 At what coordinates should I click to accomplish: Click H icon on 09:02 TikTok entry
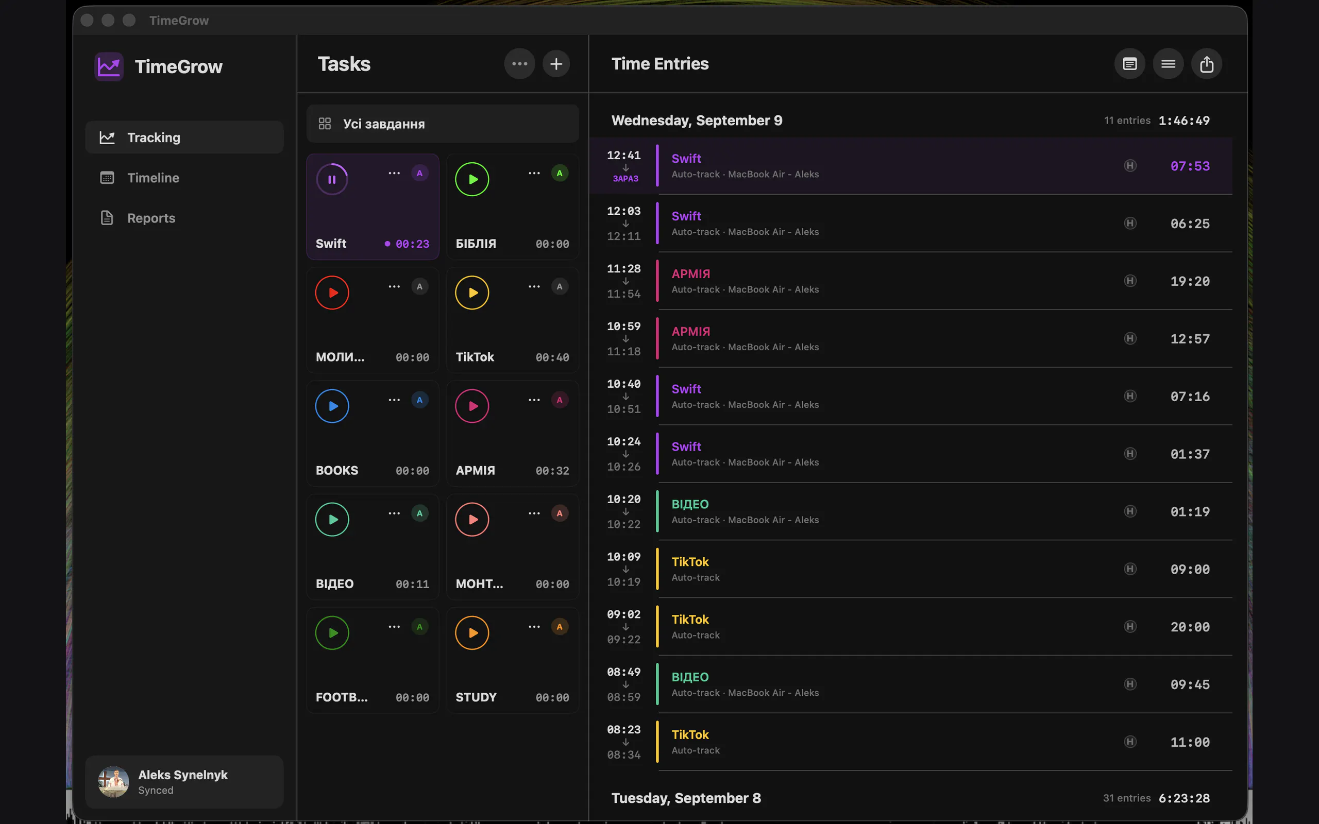pos(1130,627)
